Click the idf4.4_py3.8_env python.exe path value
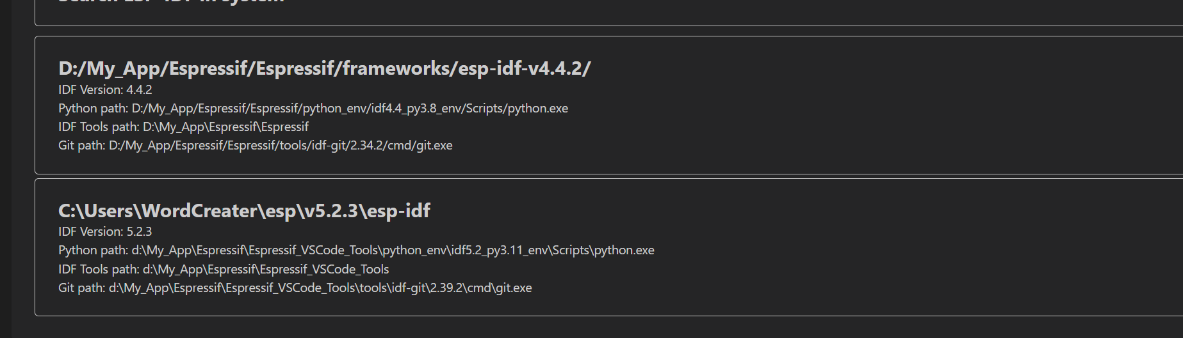The height and width of the screenshot is (338, 1183). (350, 108)
